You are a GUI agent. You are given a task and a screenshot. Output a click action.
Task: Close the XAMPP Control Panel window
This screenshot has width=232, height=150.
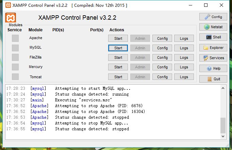tap(221, 5)
